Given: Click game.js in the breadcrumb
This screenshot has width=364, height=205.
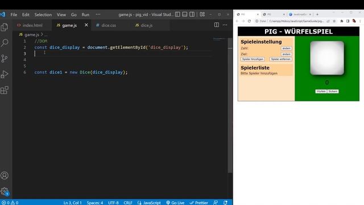Looking at the screenshot, I should pyautogui.click(x=32, y=35).
